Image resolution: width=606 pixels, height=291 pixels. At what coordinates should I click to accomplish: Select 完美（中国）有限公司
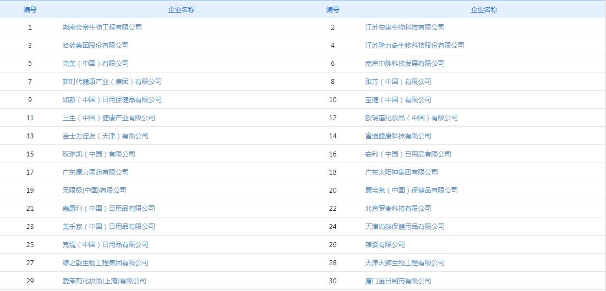pos(95,64)
